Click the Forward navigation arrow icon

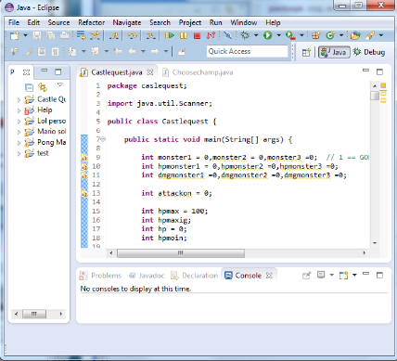(155, 51)
